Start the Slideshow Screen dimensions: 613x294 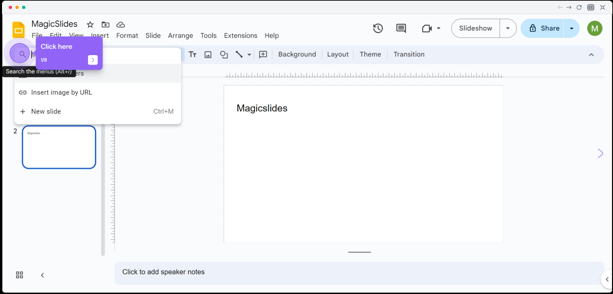(475, 28)
